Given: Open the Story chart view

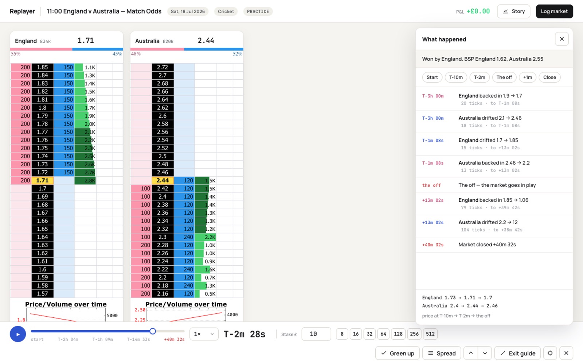Looking at the screenshot, I should tap(513, 11).
